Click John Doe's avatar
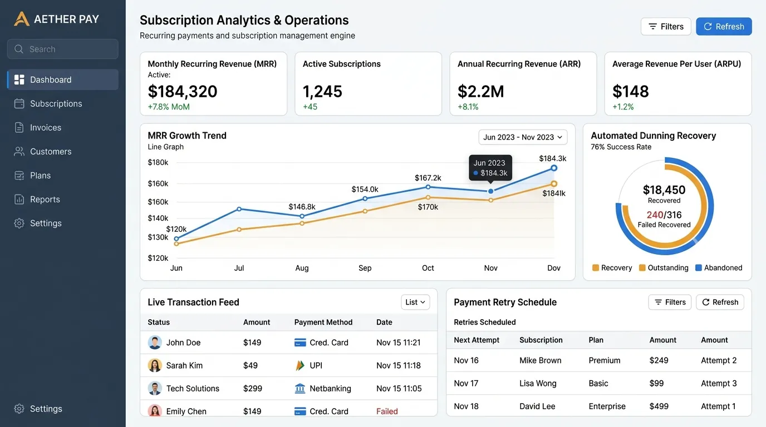Image resolution: width=766 pixels, height=427 pixels. tap(155, 342)
